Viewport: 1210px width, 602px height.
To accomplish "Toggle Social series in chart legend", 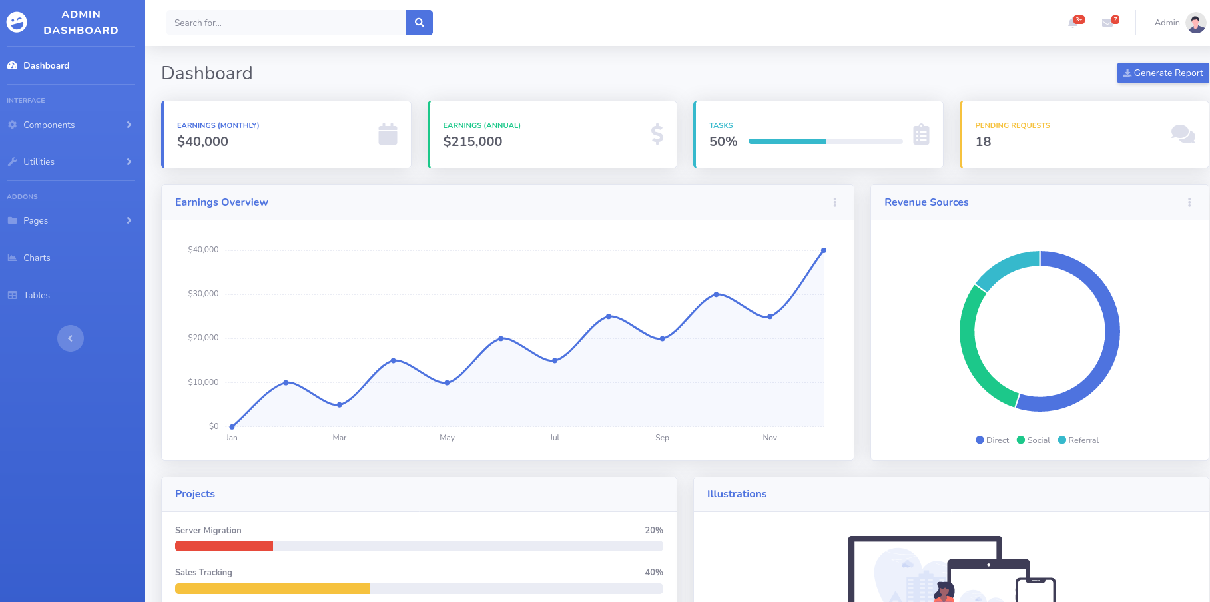I will pyautogui.click(x=1034, y=440).
